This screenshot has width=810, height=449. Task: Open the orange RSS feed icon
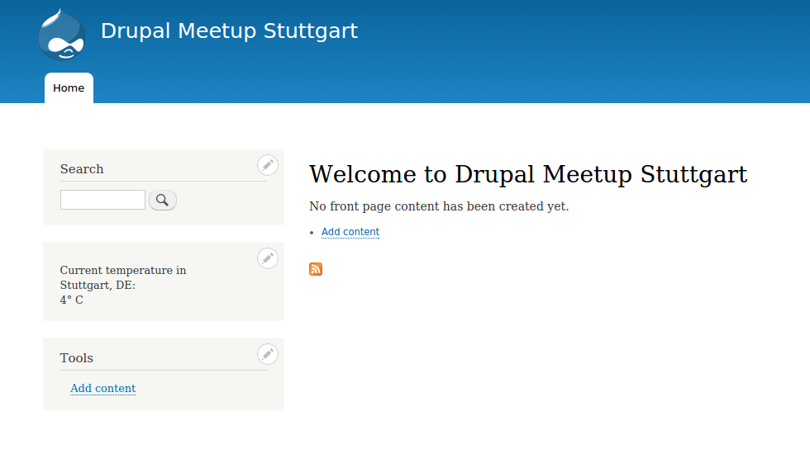pos(316,269)
